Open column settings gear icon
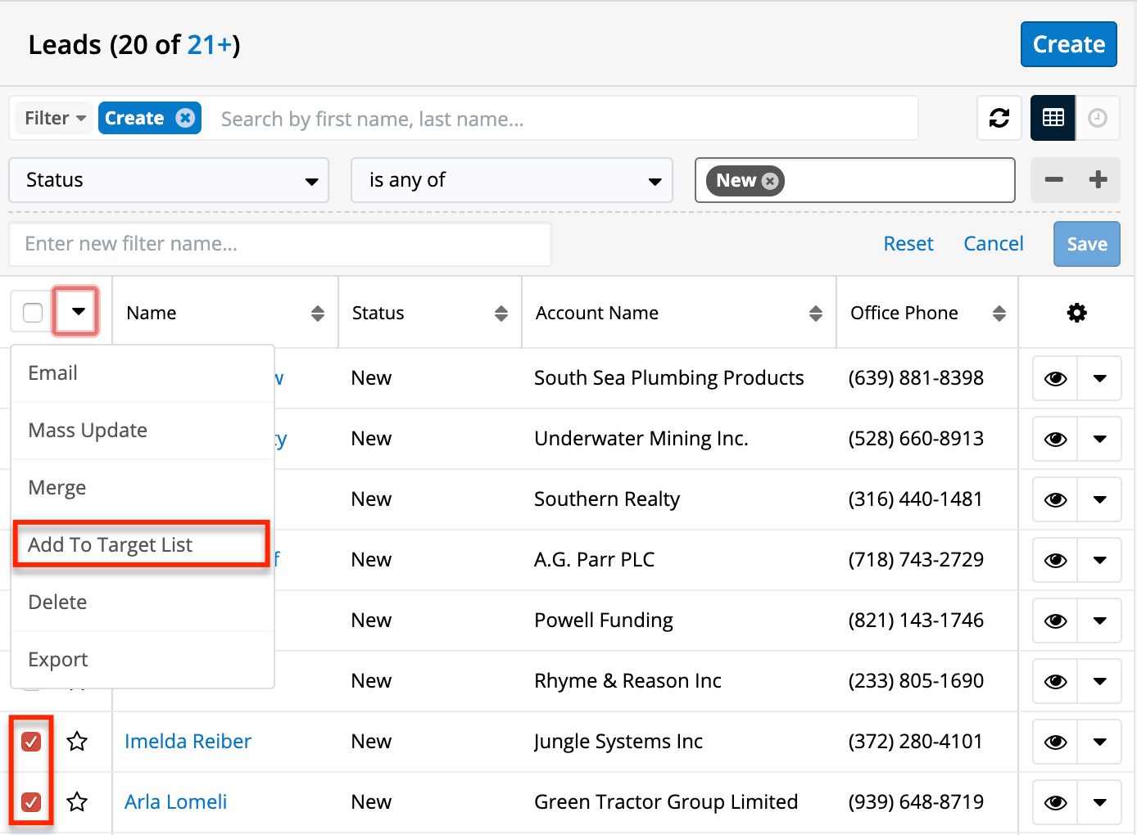1137x835 pixels. pos(1076,313)
